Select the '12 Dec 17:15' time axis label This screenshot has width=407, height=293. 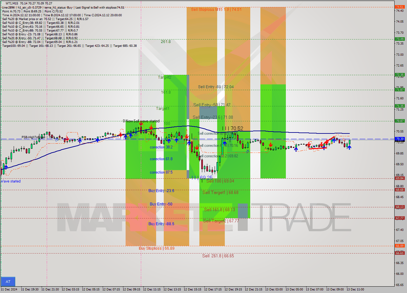coord(213,289)
